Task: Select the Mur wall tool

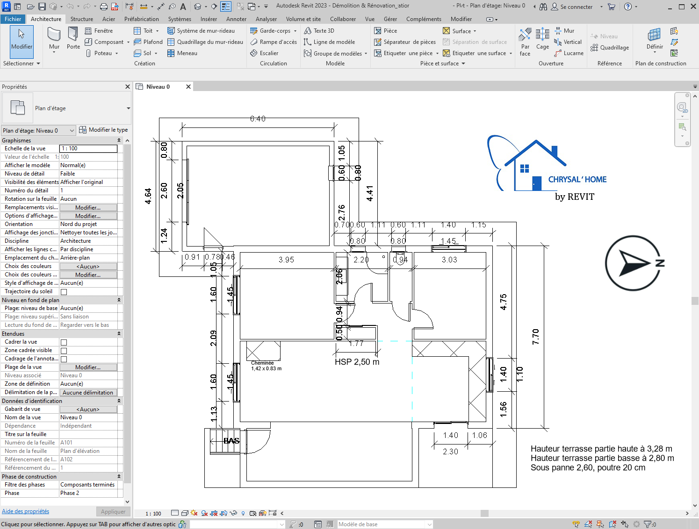Action: click(x=54, y=38)
